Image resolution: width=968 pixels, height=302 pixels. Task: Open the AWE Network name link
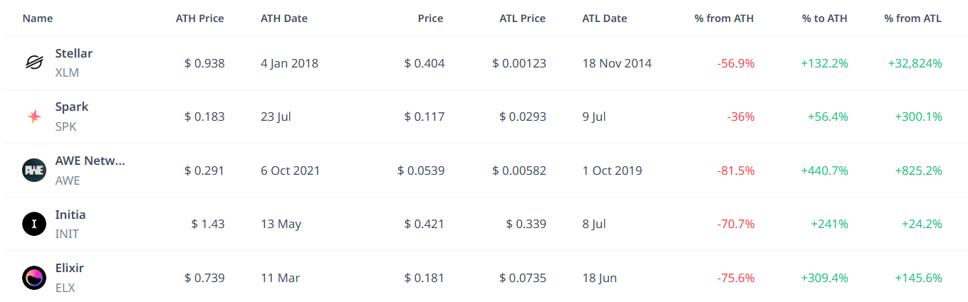[x=90, y=161]
